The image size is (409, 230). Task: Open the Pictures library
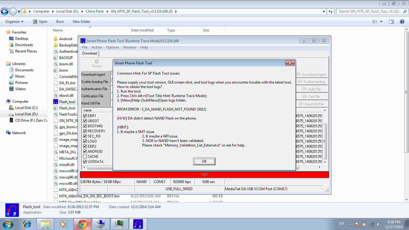click(22, 83)
